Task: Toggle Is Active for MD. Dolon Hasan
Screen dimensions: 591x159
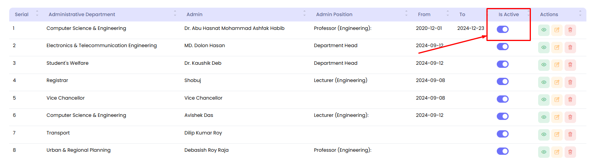Action: point(503,47)
